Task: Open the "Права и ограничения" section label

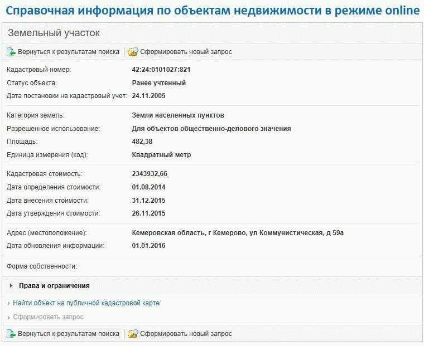Action: click(x=54, y=286)
